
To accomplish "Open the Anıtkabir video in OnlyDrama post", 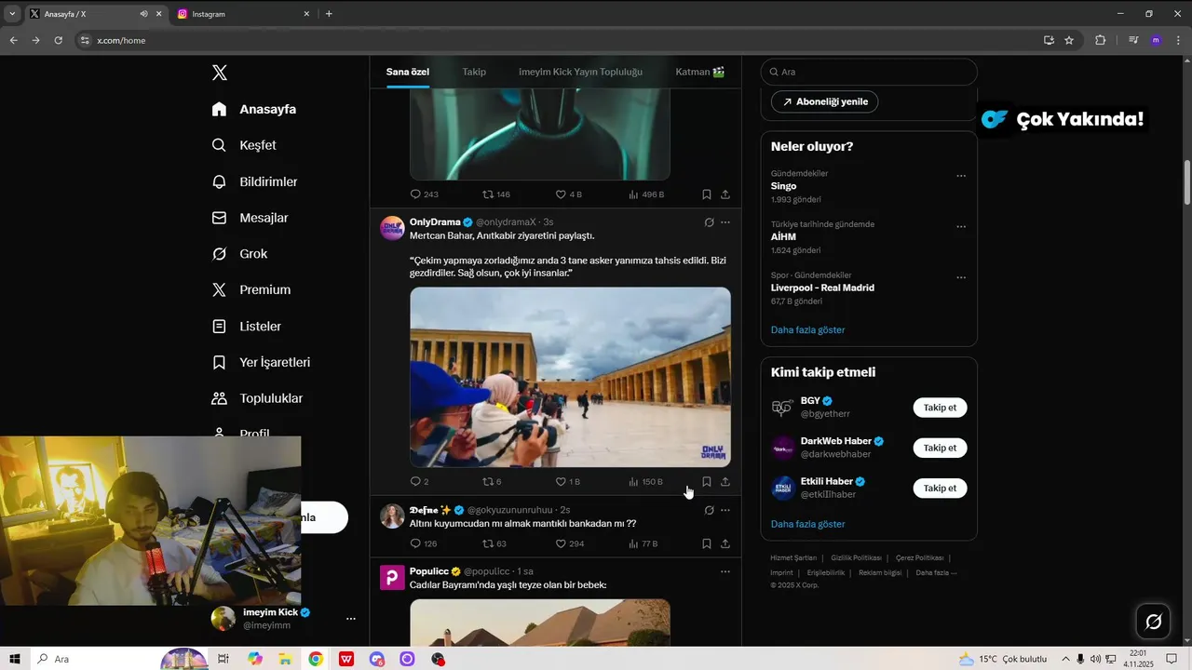I will point(570,377).
